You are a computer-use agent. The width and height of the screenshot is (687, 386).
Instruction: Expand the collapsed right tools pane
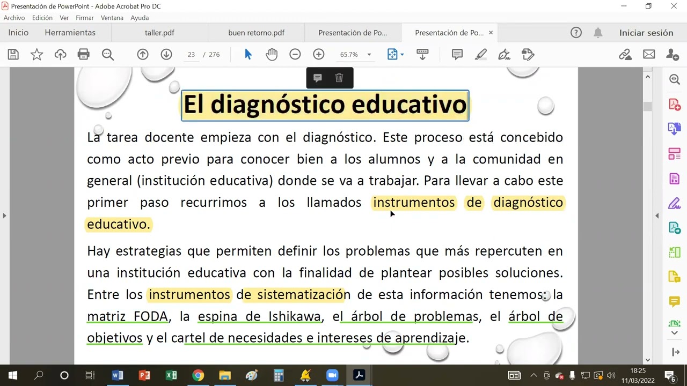675,352
